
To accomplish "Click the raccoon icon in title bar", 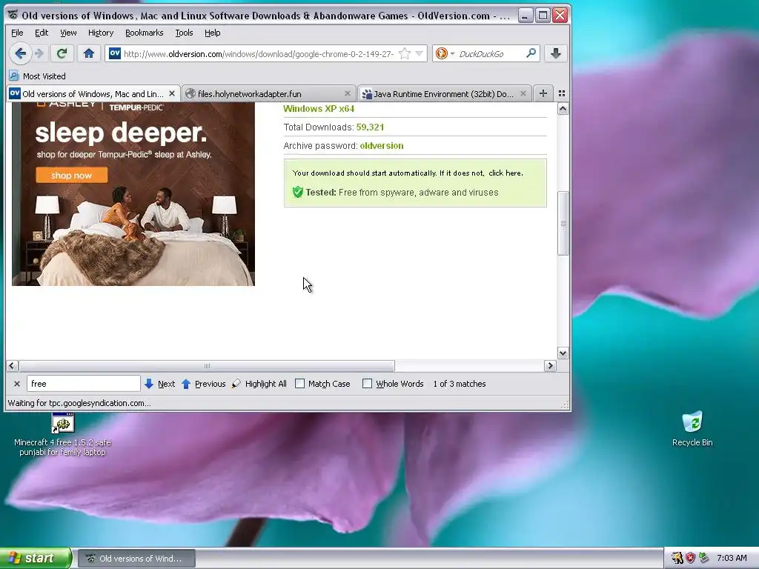I will pos(13,15).
